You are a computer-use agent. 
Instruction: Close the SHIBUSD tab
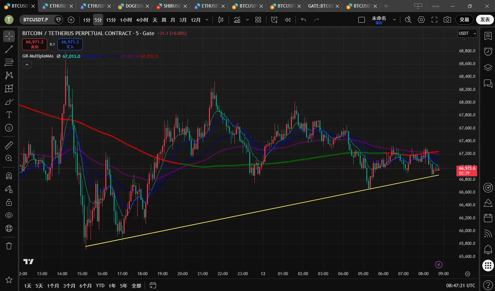[185, 6]
